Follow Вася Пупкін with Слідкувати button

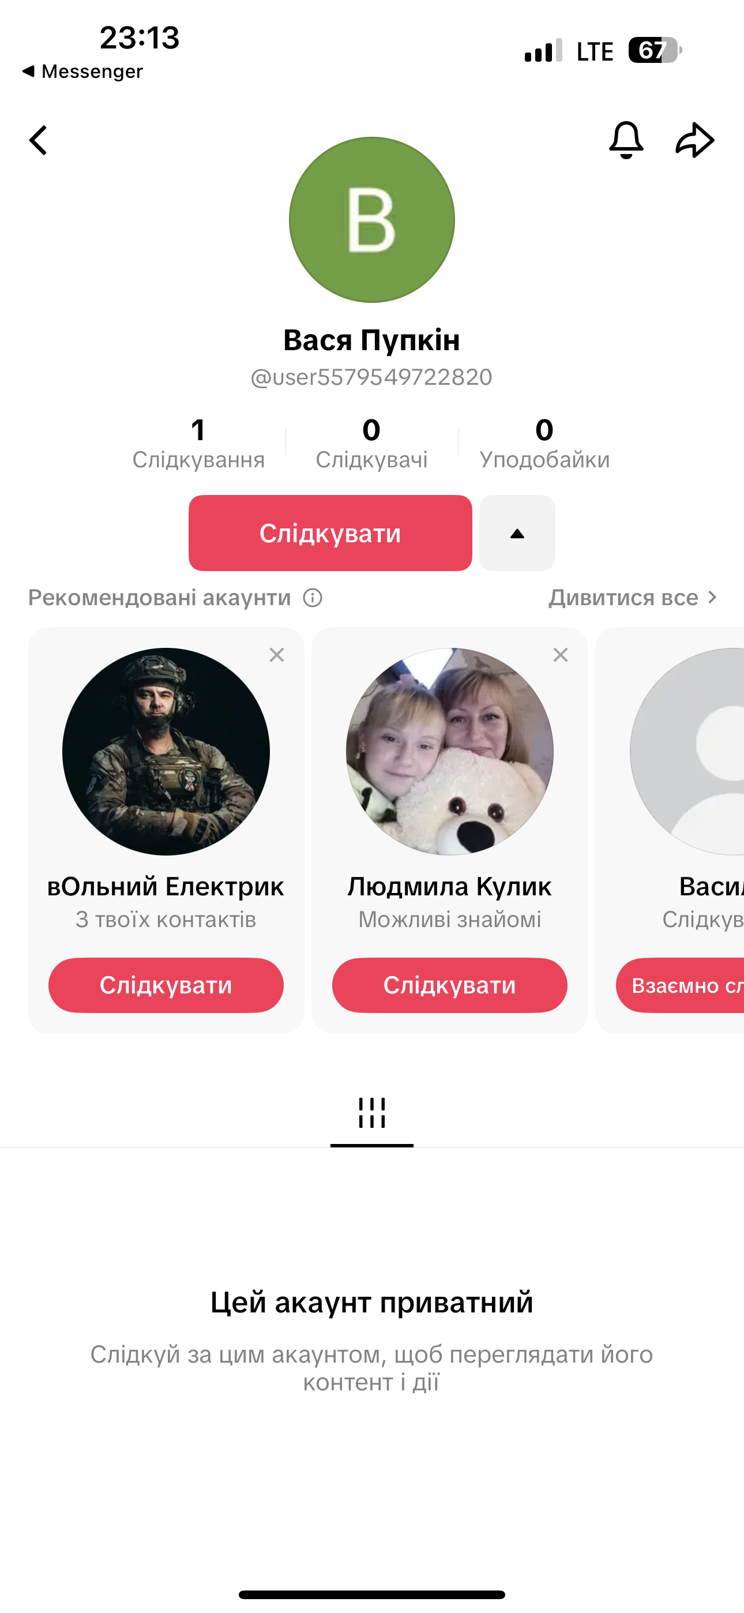click(x=330, y=533)
